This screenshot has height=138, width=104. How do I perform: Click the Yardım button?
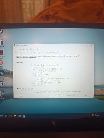tap(22, 96)
